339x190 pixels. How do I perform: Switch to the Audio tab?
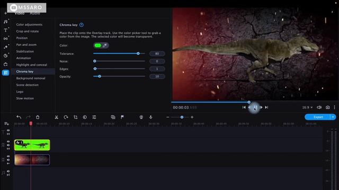[x=35, y=13]
